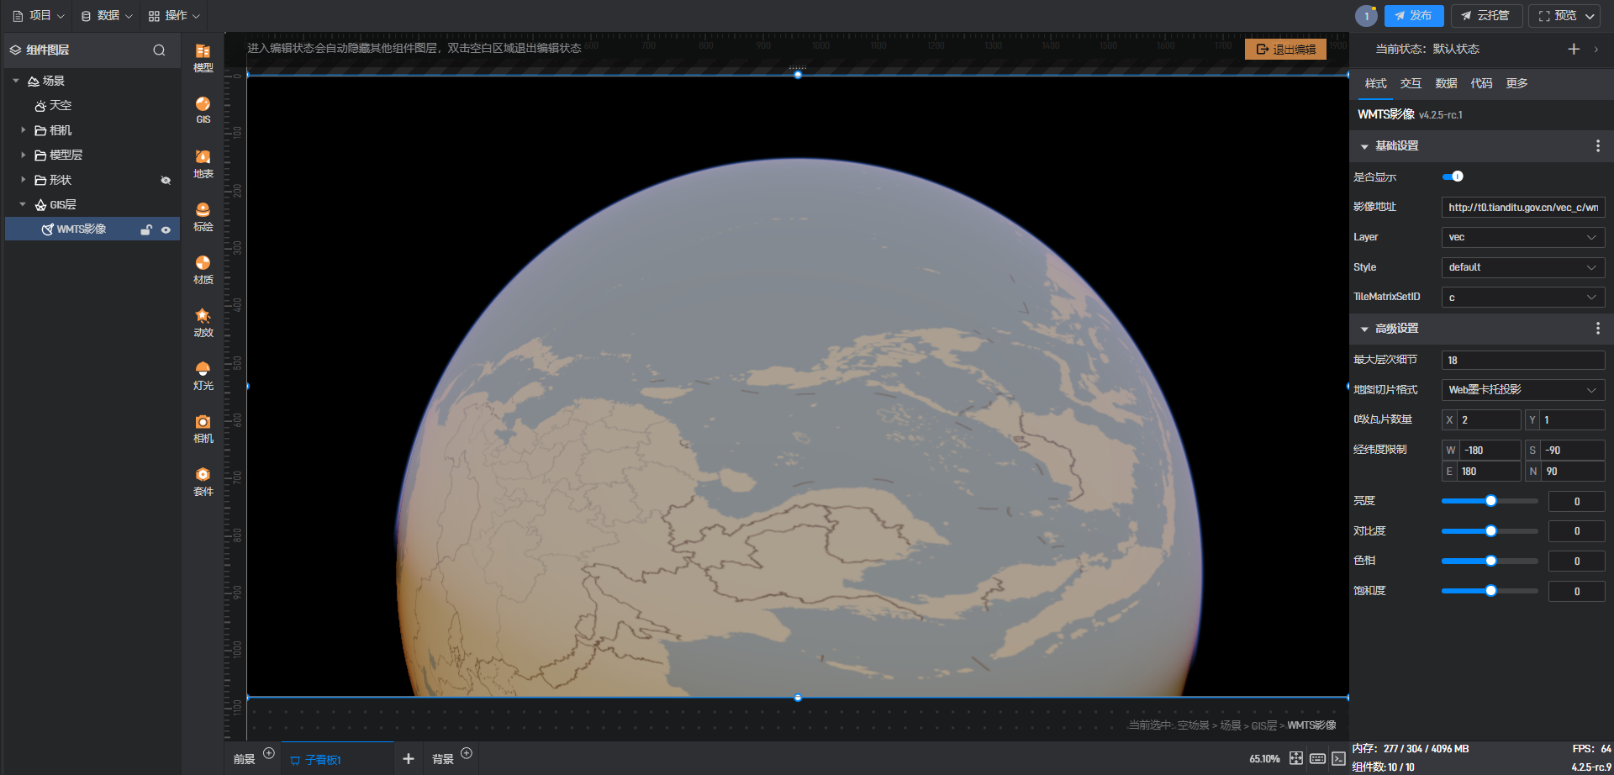
Task: Adjust the 亮度 brightness slider
Action: tap(1490, 501)
